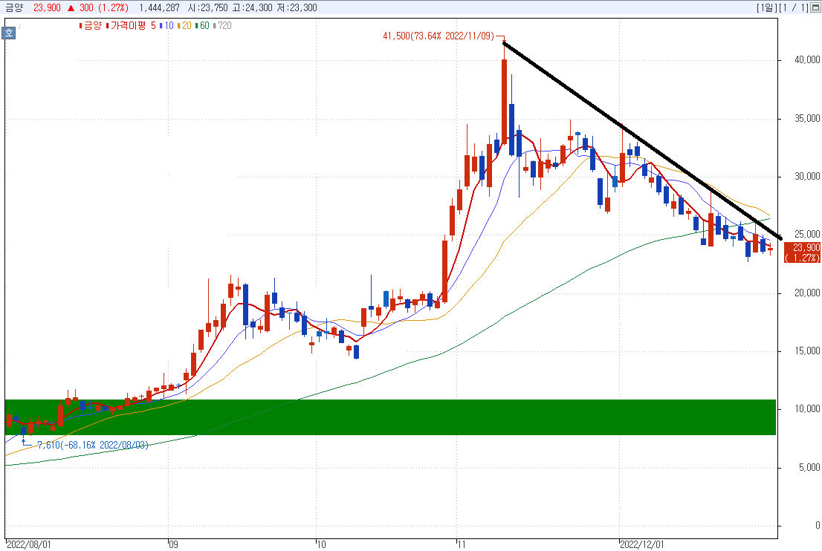Select the 5-day moving average legend
Viewport: 822px width, 551px height.
click(x=154, y=26)
